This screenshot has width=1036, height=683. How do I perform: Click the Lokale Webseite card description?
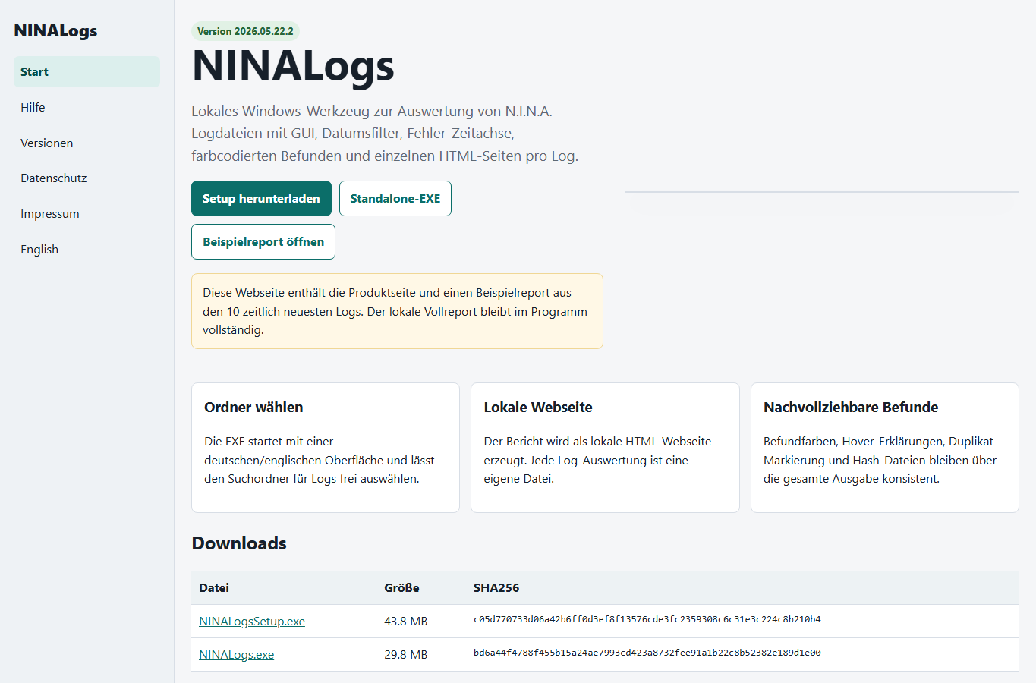tap(597, 460)
